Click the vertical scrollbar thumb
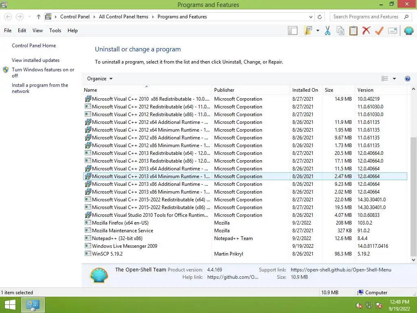Screen dimensions: 417x313 (413, 196)
